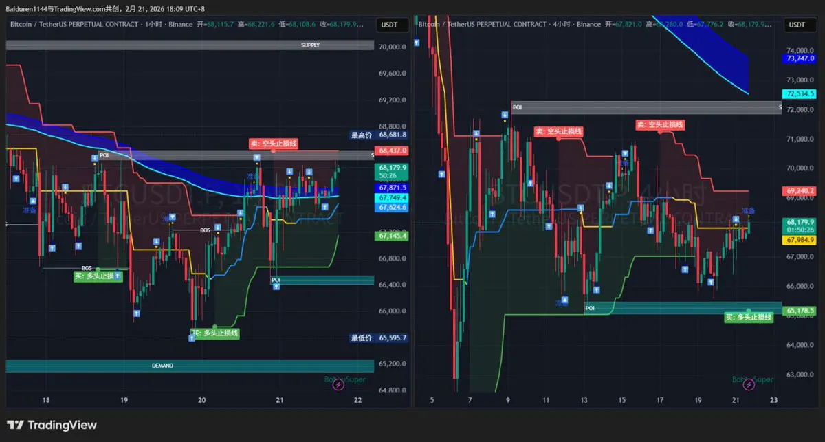Click the up-arrow marker beside the 最低价 low on 1-hour chart
This screenshot has width=825, height=442.
(x=192, y=339)
